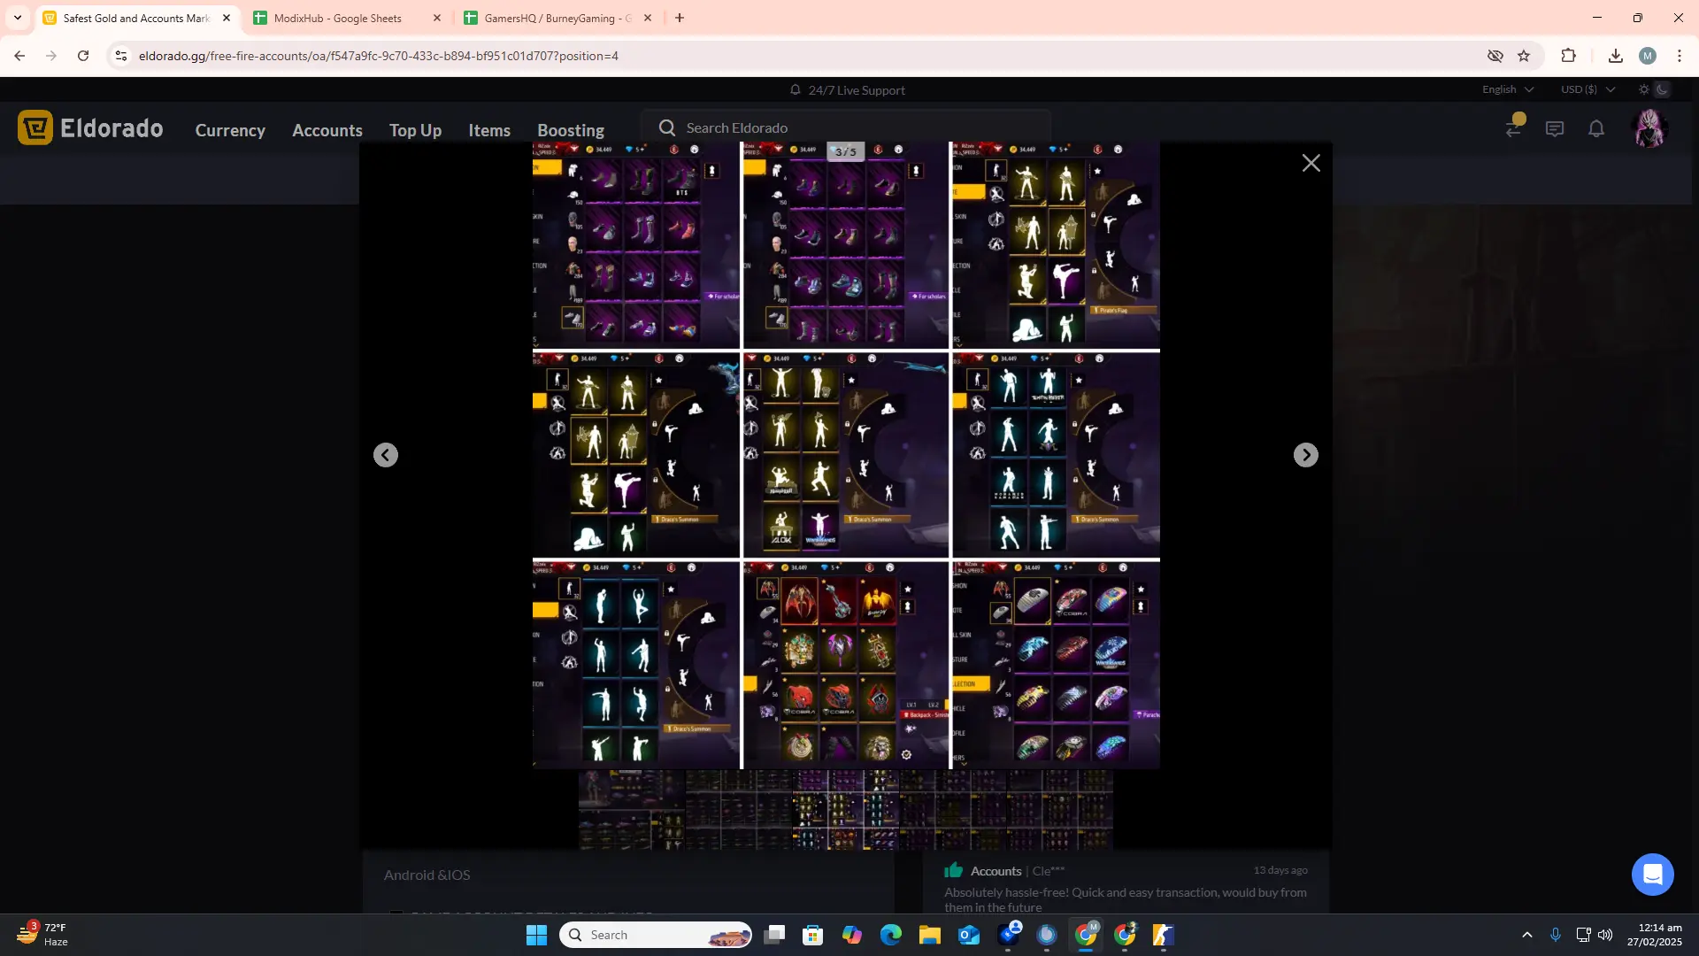Open the Accounts navigation menu
Image resolution: width=1699 pixels, height=956 pixels.
[327, 130]
